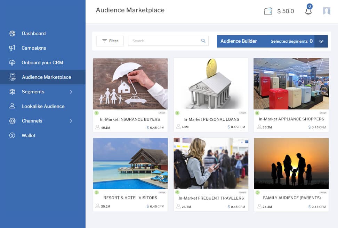Click 0.45 CPM price on Frequent Travelers
This screenshot has width=338, height=228.
pos(238,207)
